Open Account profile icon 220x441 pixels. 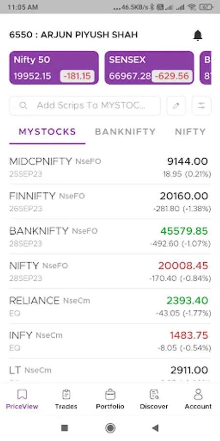click(x=198, y=394)
